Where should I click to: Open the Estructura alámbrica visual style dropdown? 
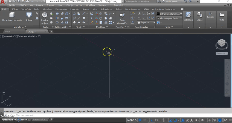coord(169,14)
